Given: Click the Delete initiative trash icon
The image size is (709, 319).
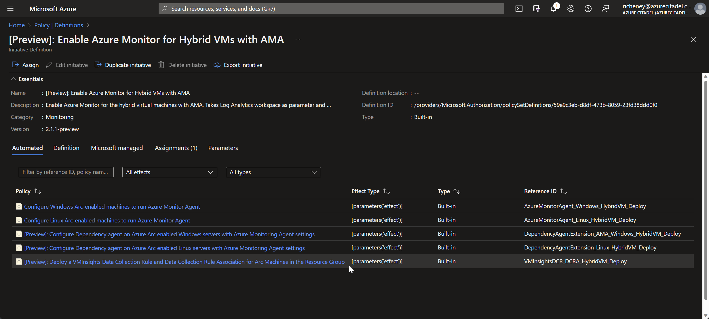Looking at the screenshot, I should (x=161, y=65).
